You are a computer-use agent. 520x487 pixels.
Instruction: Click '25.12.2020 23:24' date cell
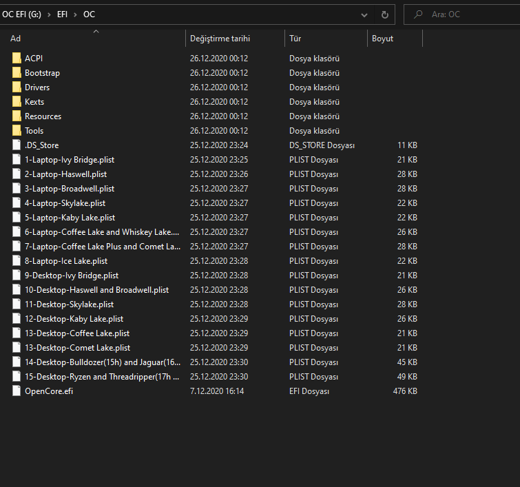click(x=219, y=145)
